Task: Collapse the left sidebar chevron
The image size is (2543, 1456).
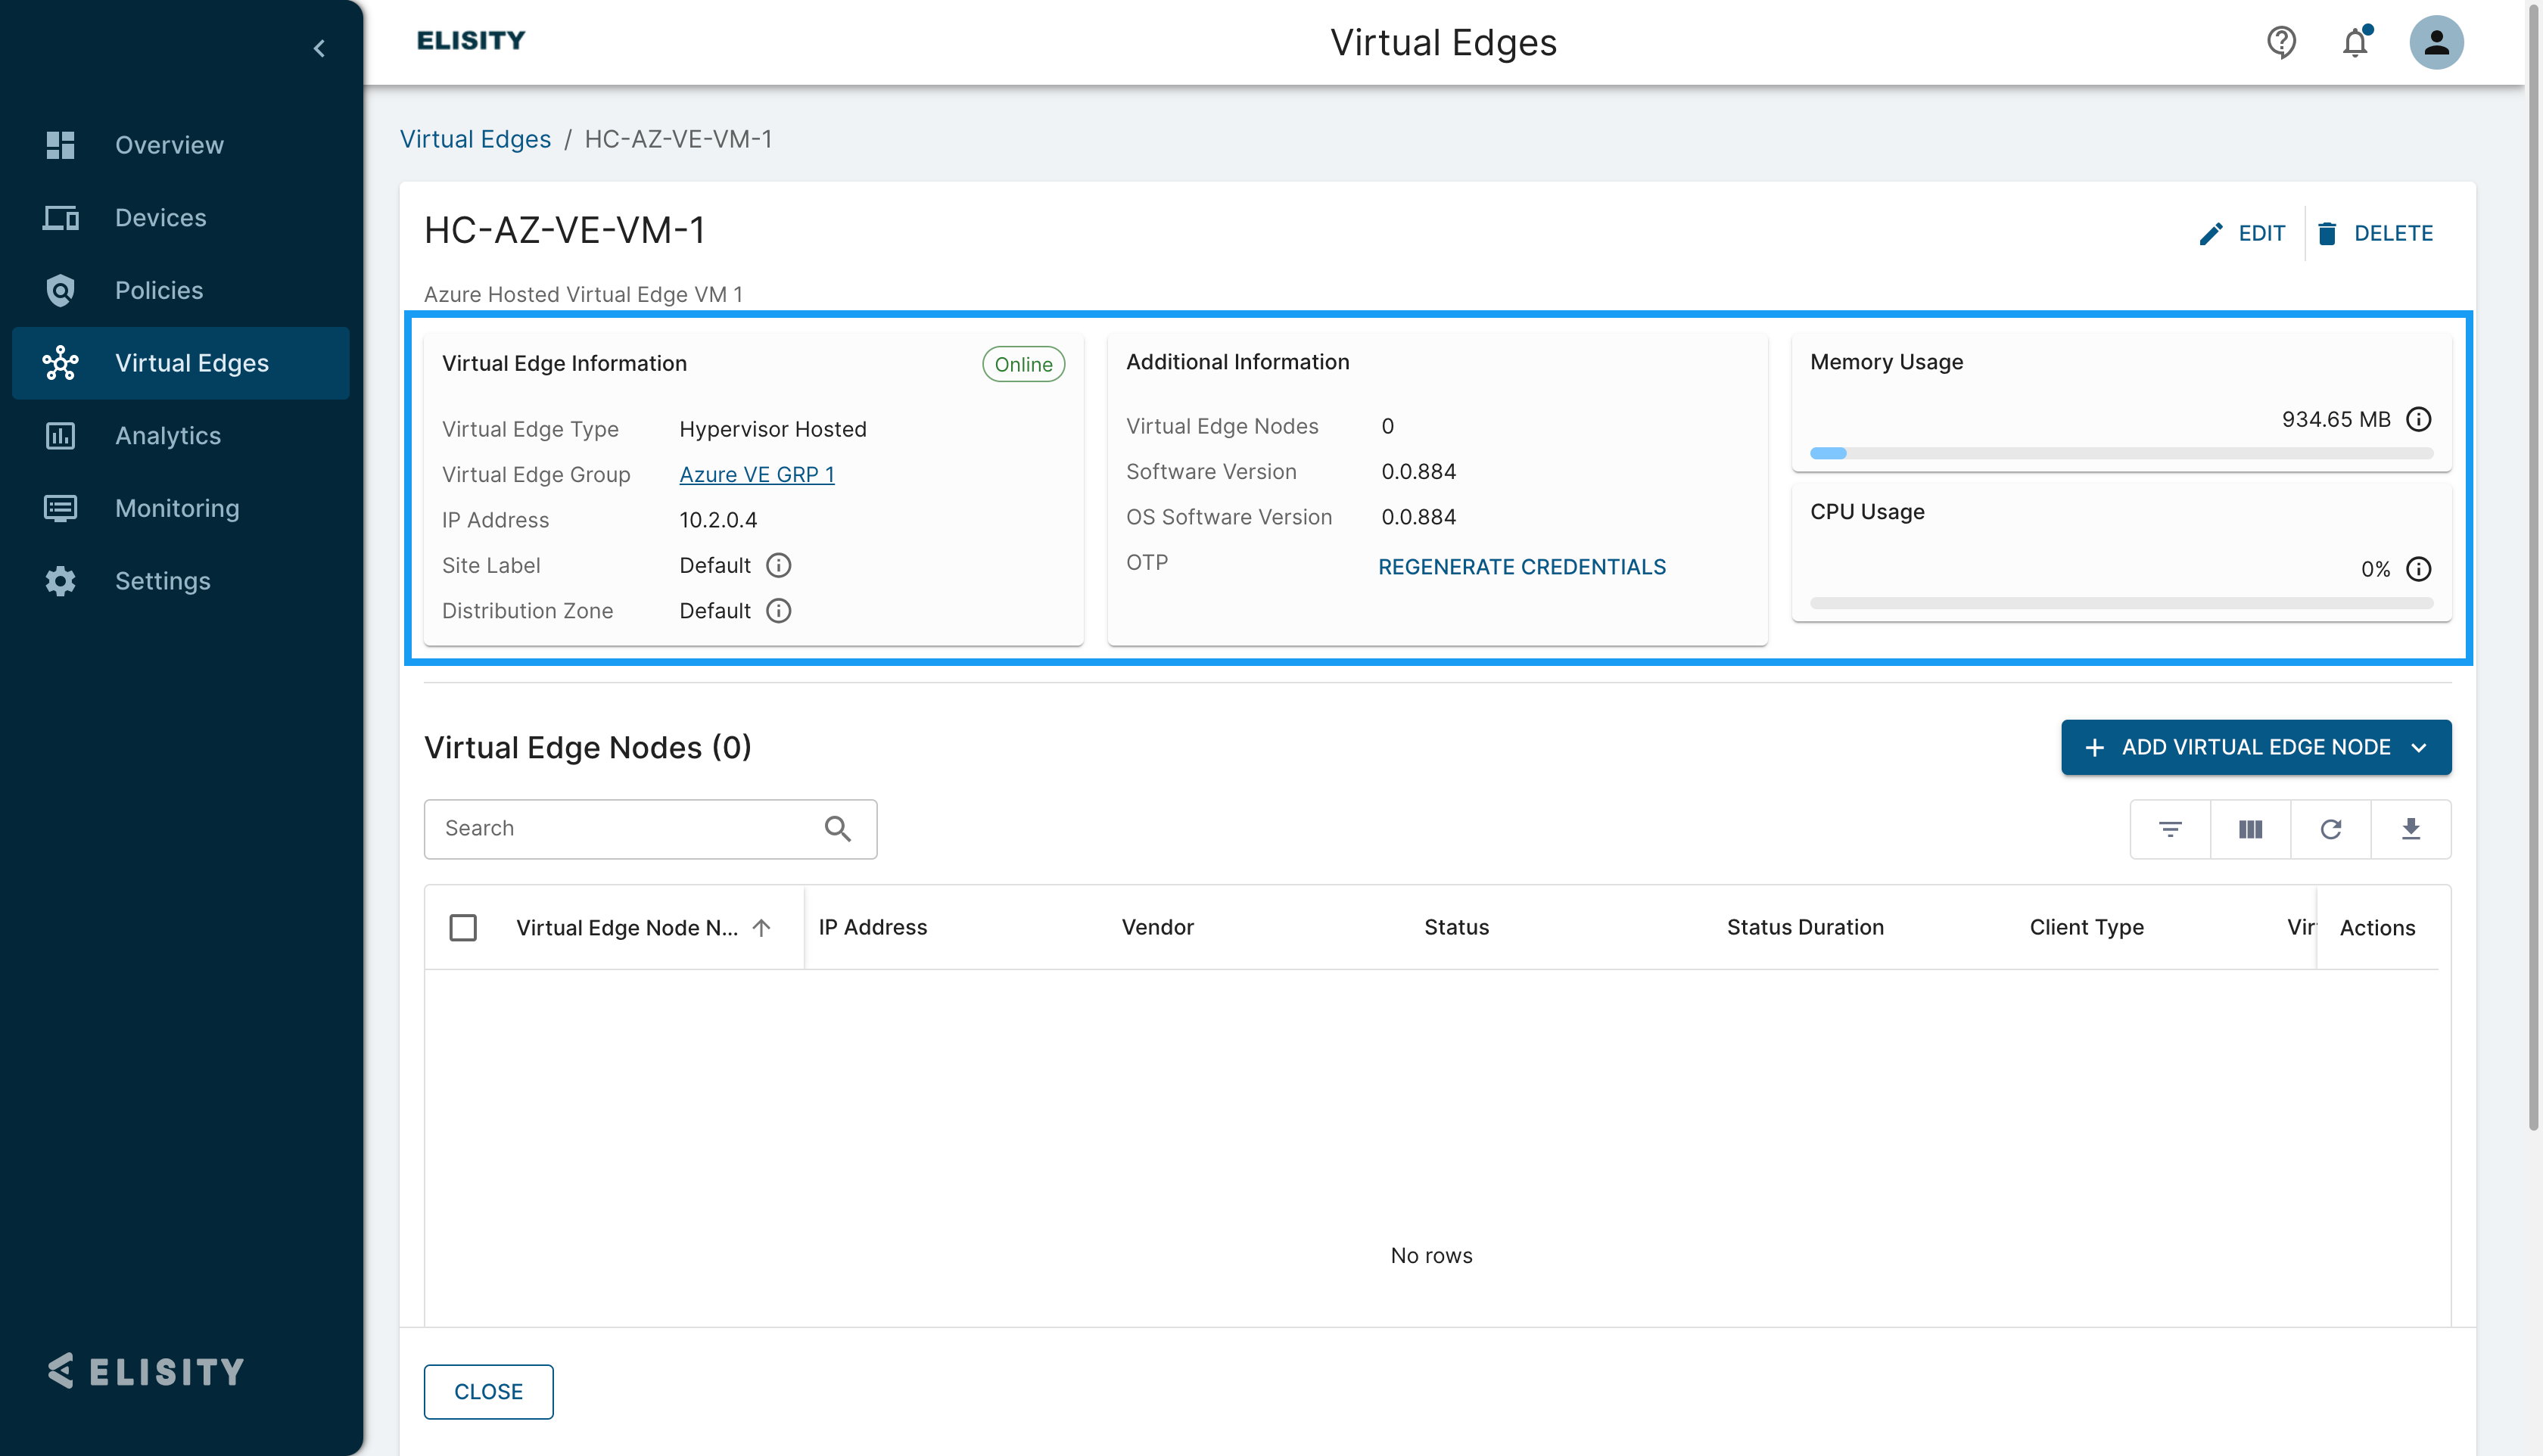Action: pyautogui.click(x=319, y=48)
